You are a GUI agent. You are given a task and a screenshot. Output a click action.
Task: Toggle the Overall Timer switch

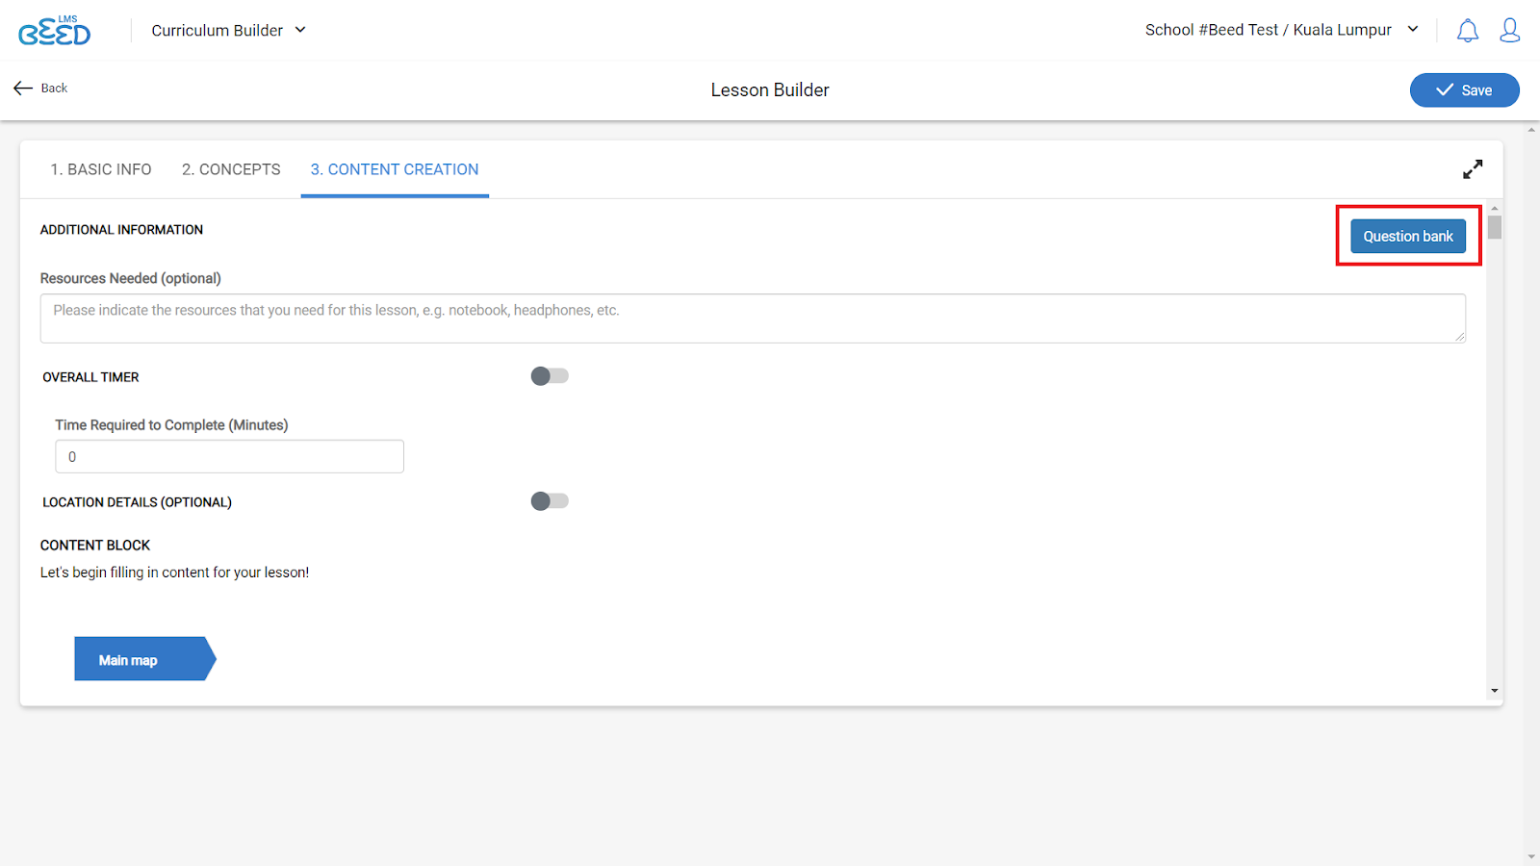point(550,376)
